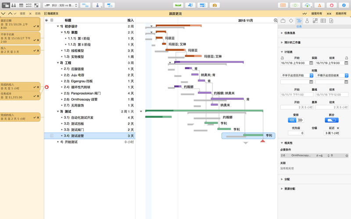Click the zoom magnifier in timeline header
Viewport: 351px width, 219px height.
(276, 21)
